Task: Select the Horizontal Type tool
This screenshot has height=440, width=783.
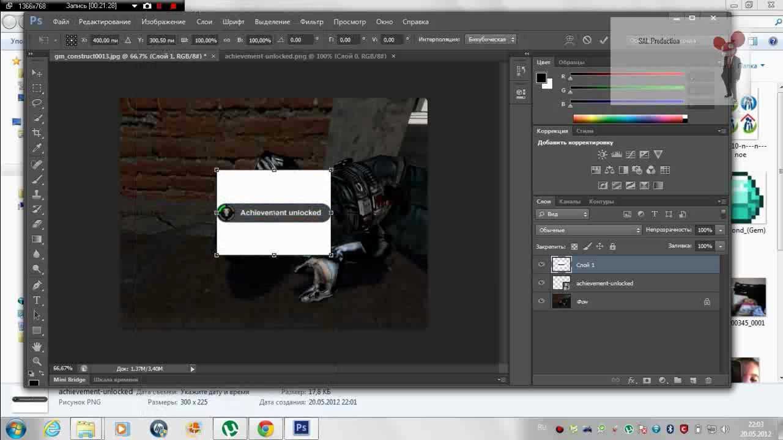Action: coord(37,300)
